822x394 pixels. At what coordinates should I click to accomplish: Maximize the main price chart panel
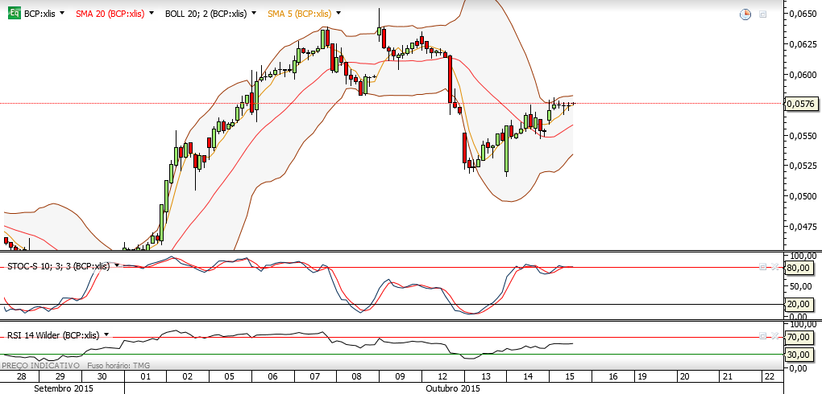point(762,14)
